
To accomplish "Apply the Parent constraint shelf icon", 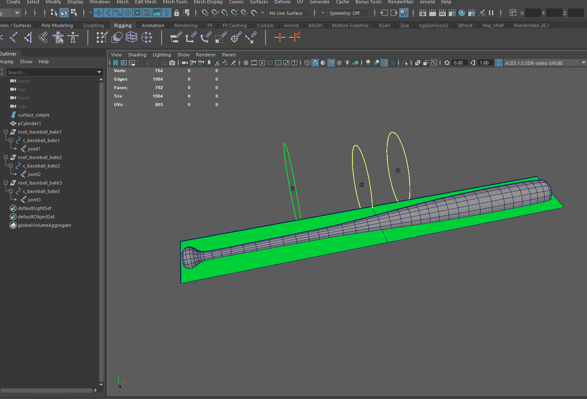I will [x=176, y=38].
